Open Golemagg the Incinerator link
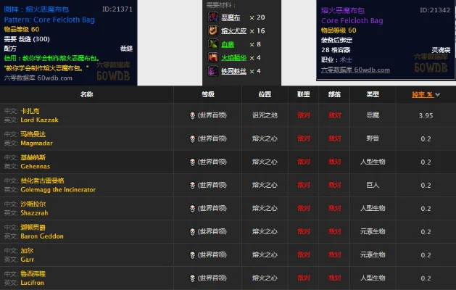 pos(58,190)
